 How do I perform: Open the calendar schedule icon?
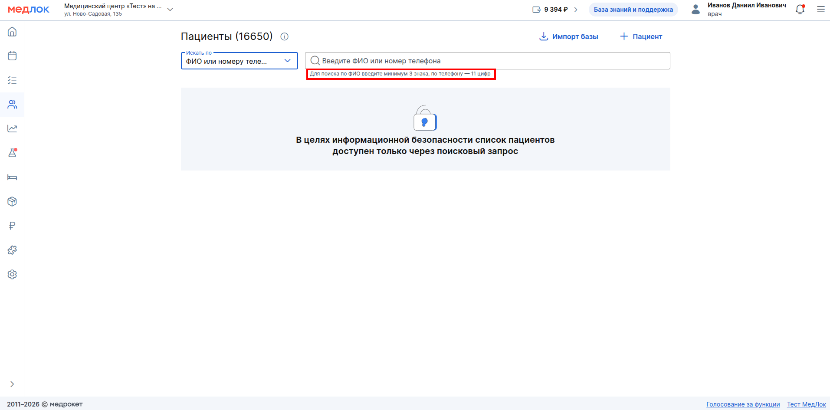(12, 56)
